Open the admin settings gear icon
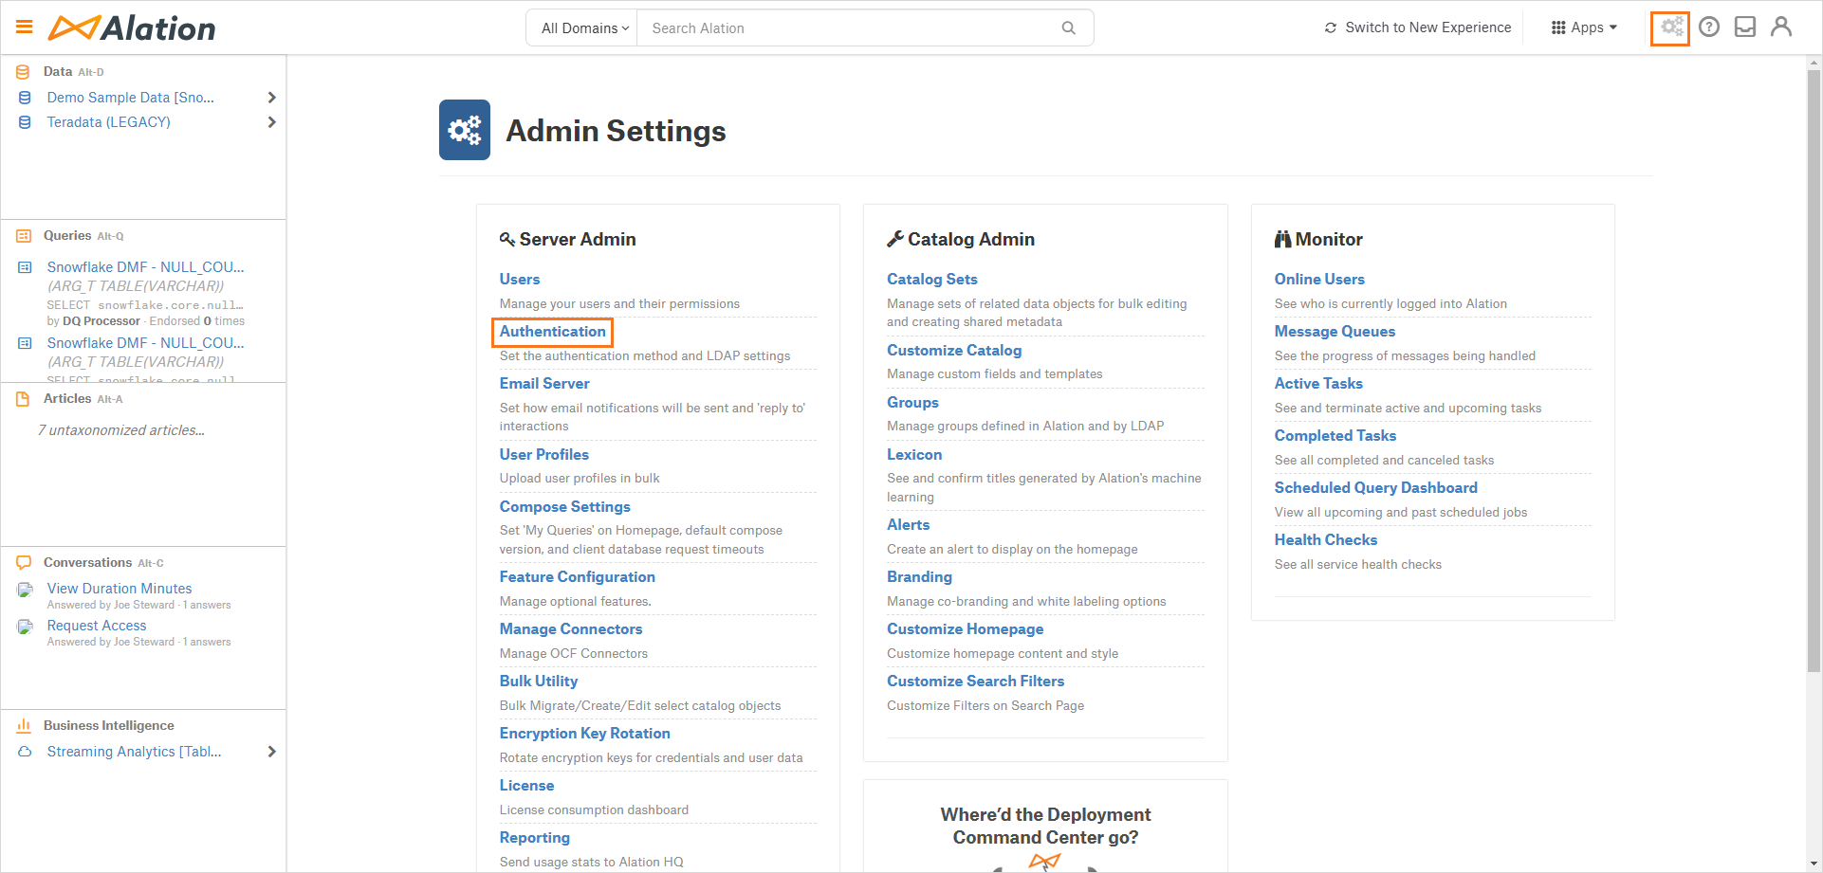Viewport: 1823px width, 873px height. point(1671,27)
